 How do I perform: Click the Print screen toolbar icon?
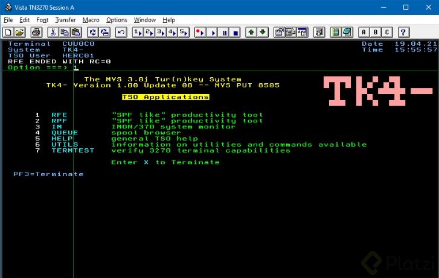tap(36, 32)
